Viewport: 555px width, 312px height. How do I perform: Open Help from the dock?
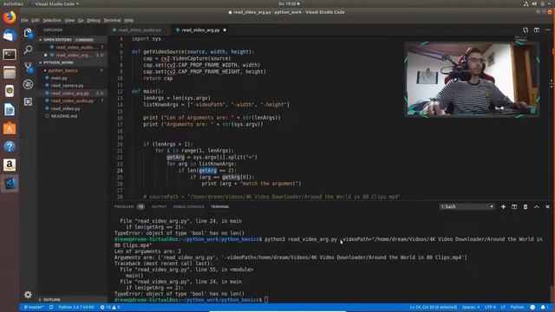tap(10, 146)
